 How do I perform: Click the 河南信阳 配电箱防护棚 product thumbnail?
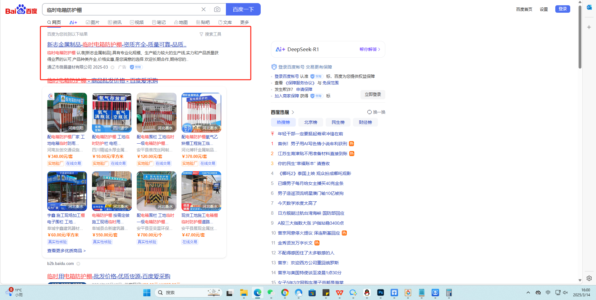[67, 113]
